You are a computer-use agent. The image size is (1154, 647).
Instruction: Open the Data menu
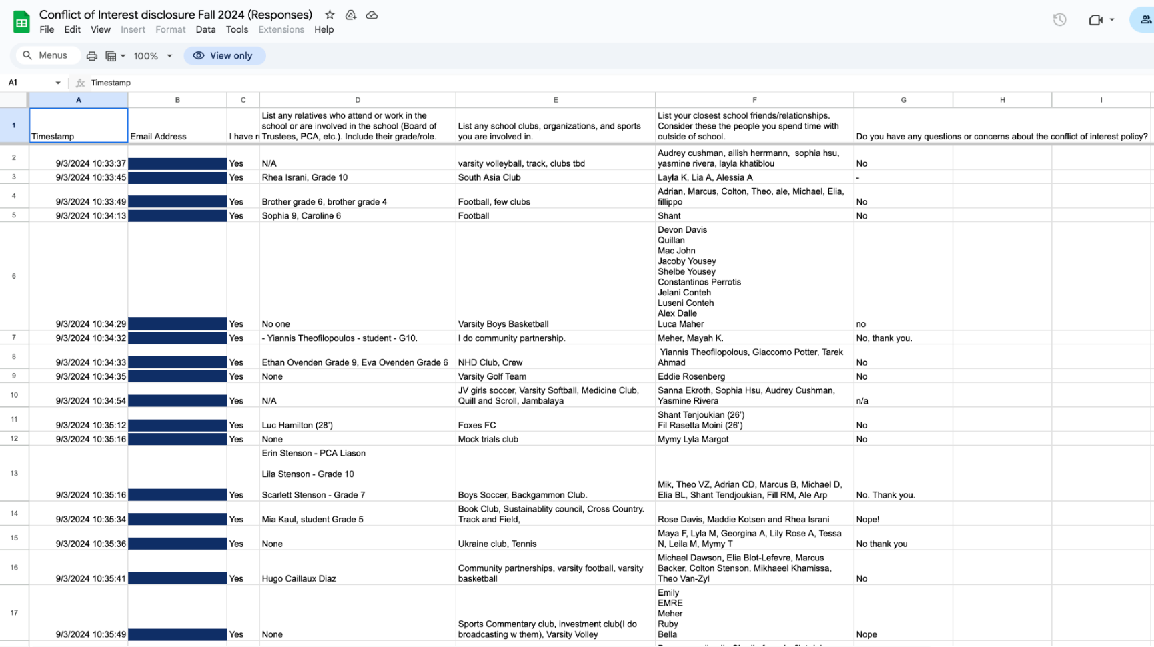205,29
